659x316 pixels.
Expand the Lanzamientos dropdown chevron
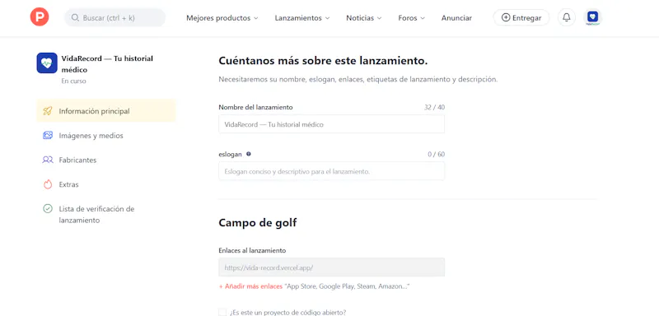tap(327, 18)
